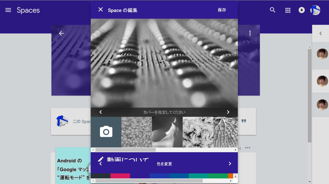Viewport: 329px width, 184px height.
Task: Upload a cover via the camera icon
Action: 106,132
